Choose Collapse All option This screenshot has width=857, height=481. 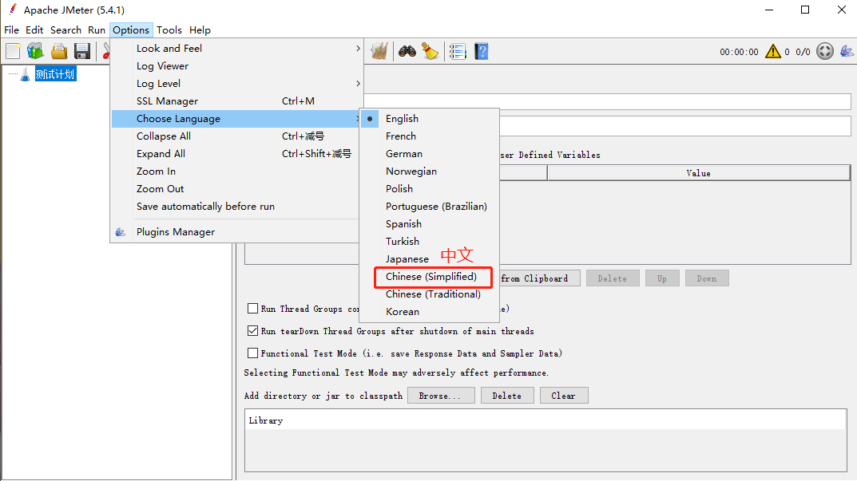236,136
